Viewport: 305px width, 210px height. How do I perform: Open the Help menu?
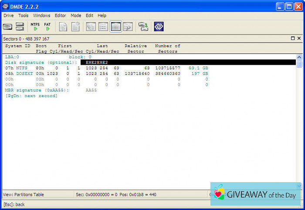click(102, 15)
